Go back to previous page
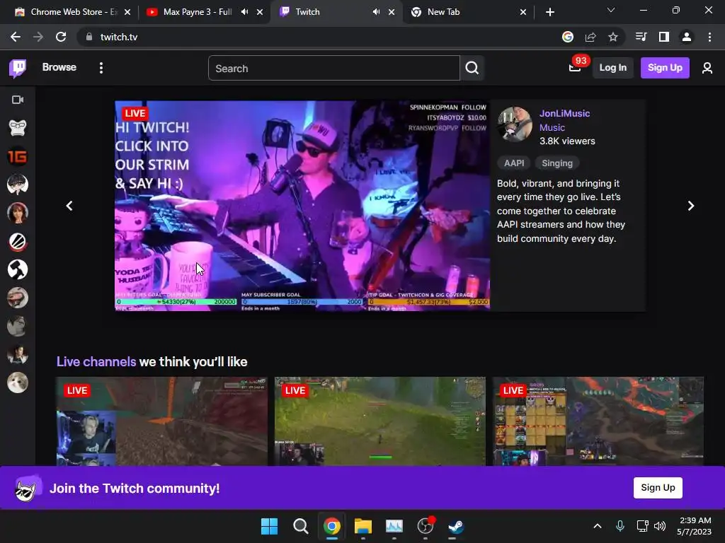 tap(16, 37)
